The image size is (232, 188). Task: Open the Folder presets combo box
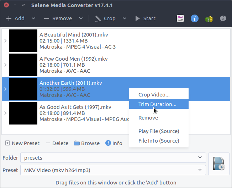click(x=113, y=157)
